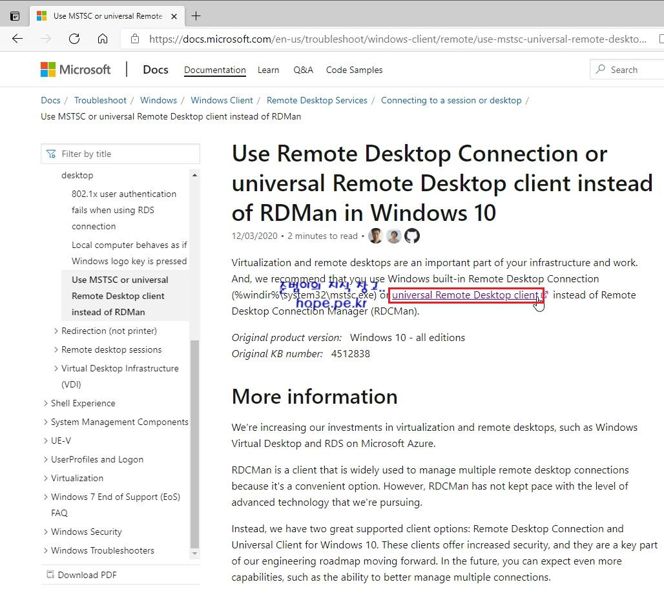
Task: Expand System Management Components node
Action: [46, 422]
